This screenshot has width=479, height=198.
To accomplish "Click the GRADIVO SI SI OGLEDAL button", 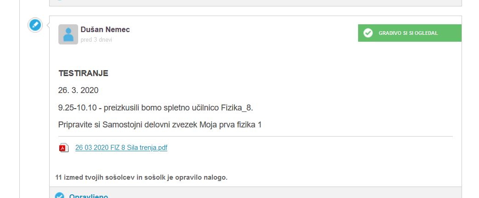I will tap(410, 33).
